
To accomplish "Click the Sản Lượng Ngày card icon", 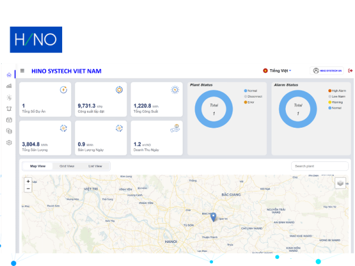I will (x=119, y=128).
